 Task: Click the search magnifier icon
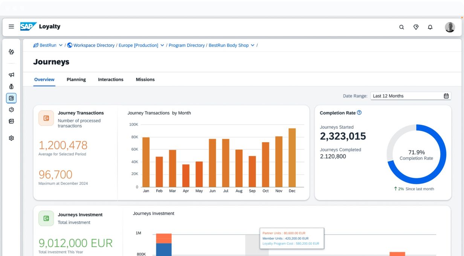point(401,27)
